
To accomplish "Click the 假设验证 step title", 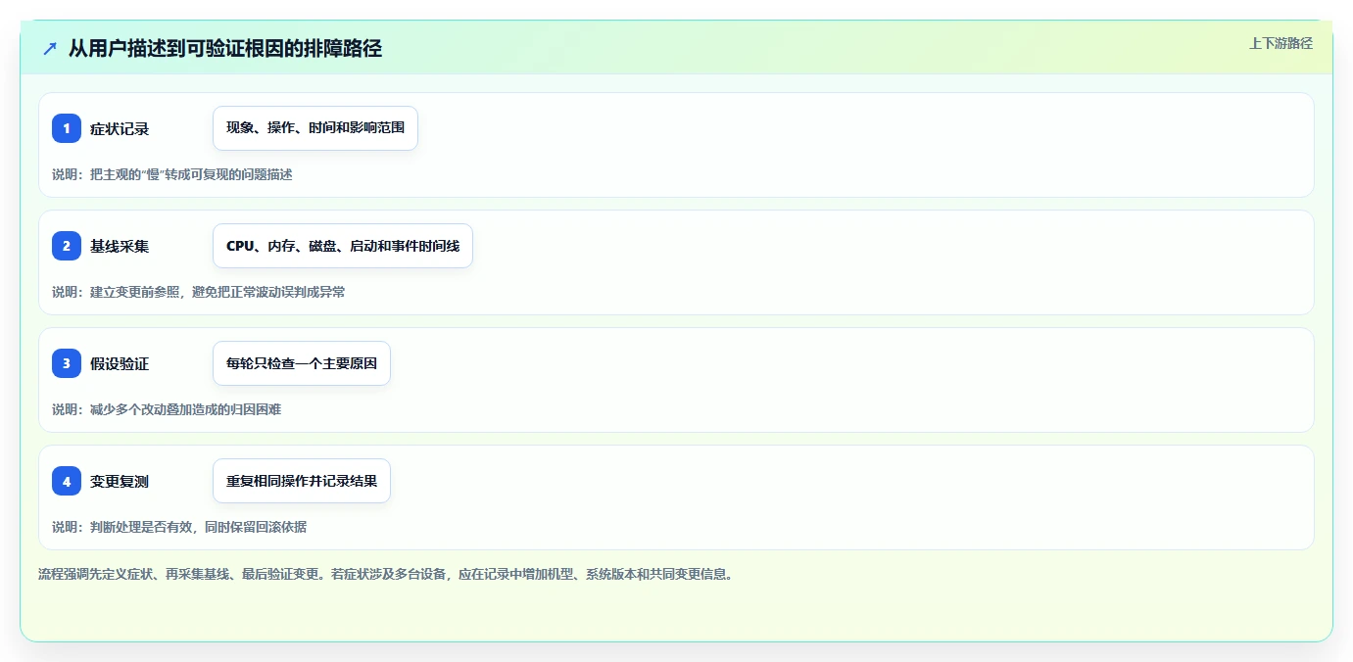I will click(120, 364).
